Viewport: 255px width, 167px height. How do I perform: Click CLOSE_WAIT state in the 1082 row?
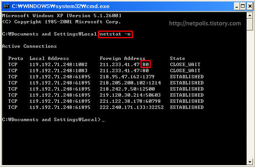(185, 65)
